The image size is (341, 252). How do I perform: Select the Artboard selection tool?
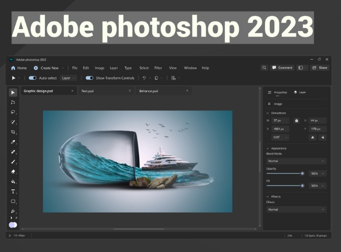pyautogui.click(x=13, y=102)
